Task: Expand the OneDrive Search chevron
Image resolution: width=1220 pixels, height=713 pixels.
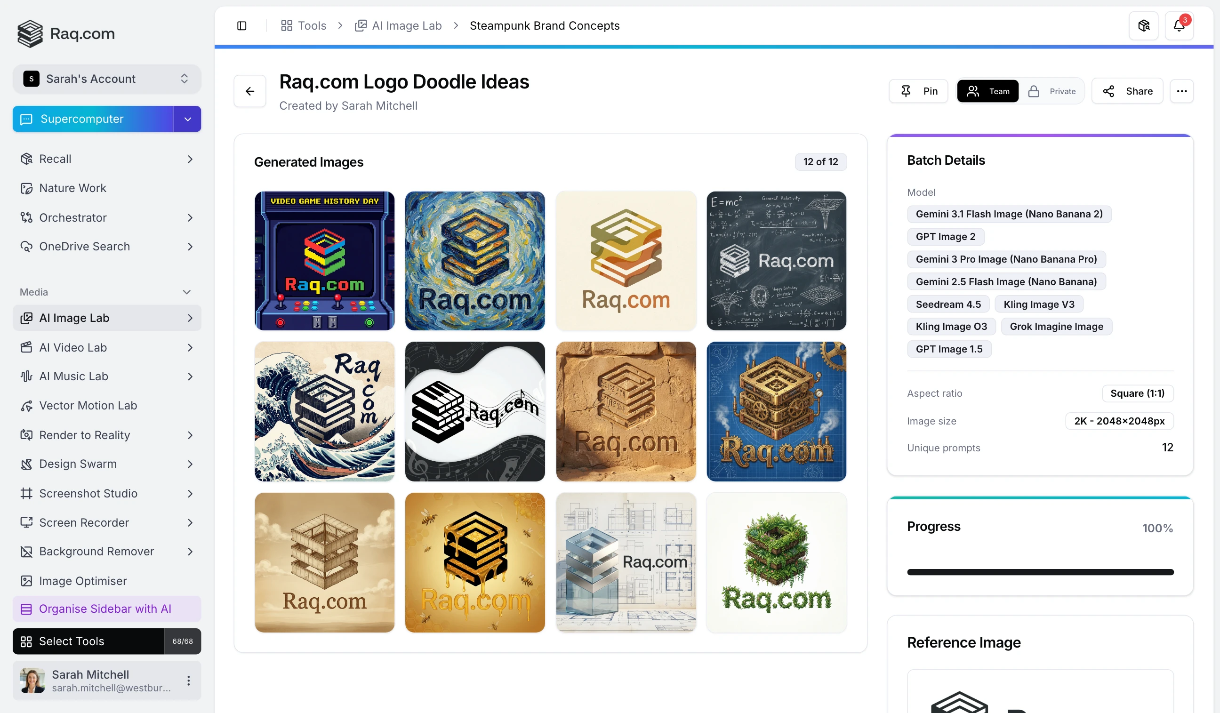Action: (x=190, y=247)
